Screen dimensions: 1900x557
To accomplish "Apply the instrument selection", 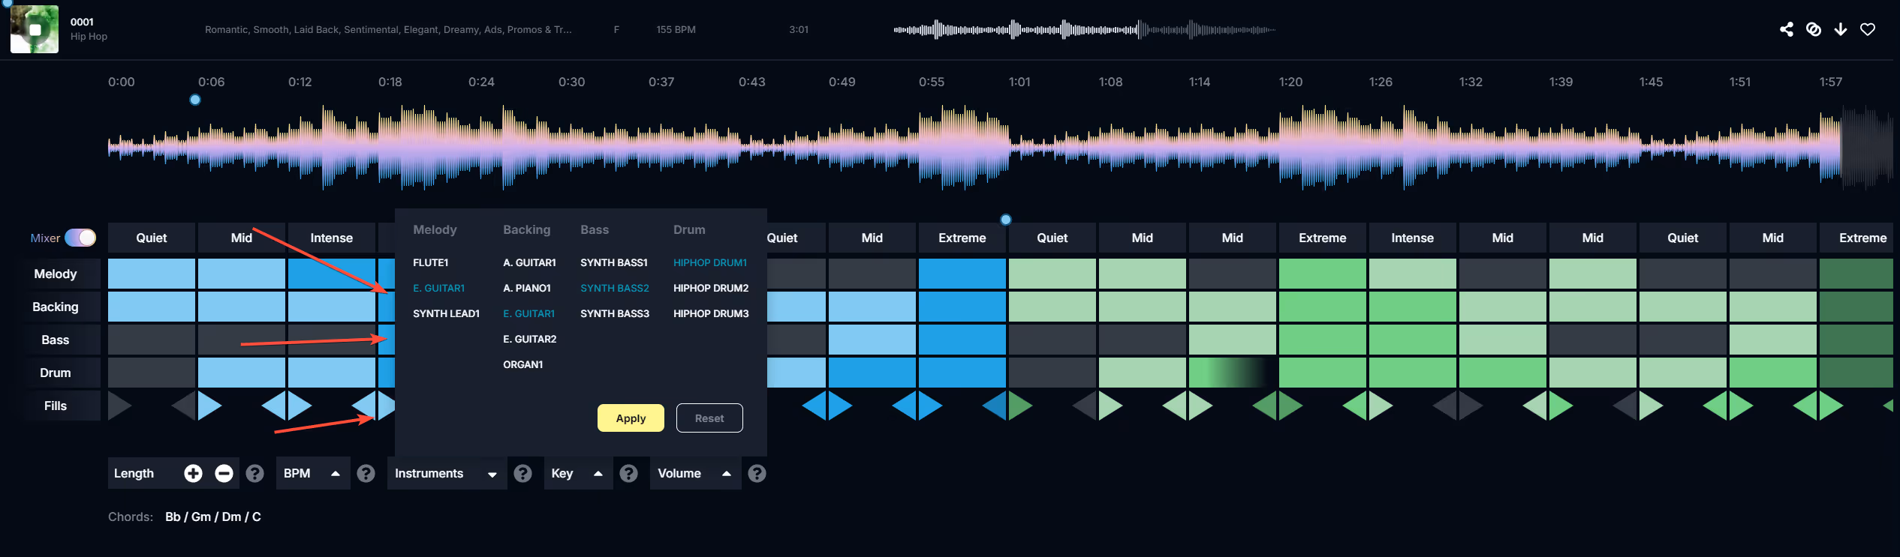I will [631, 418].
